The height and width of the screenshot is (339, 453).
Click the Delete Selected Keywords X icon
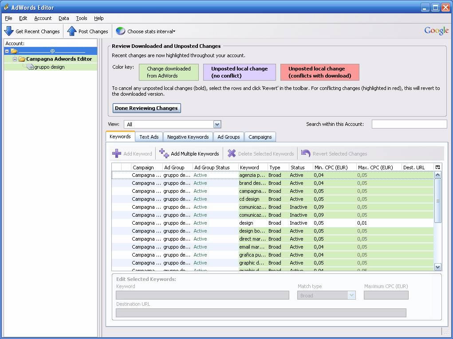232,153
